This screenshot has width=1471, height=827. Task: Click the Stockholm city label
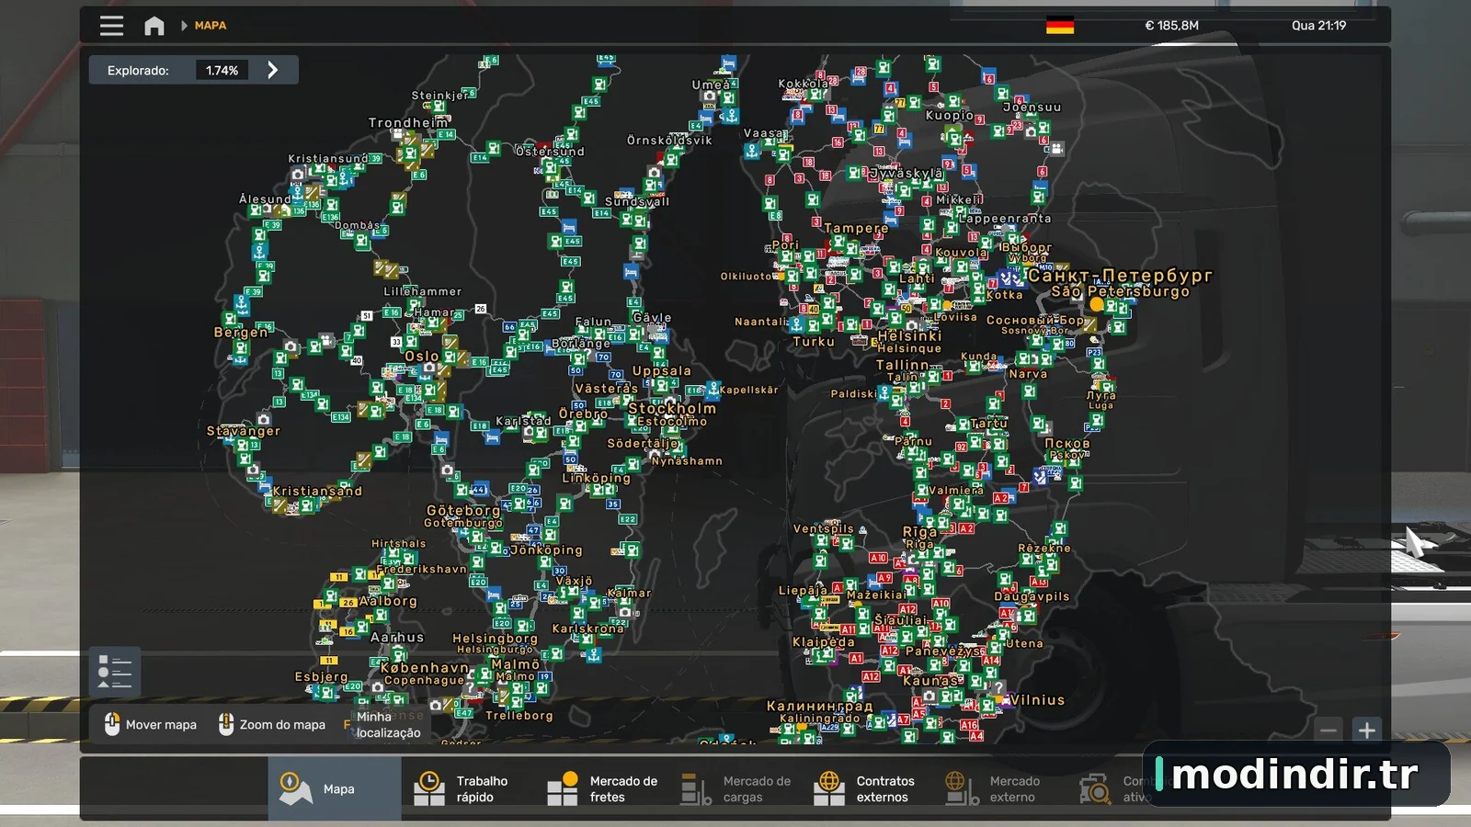pos(672,408)
